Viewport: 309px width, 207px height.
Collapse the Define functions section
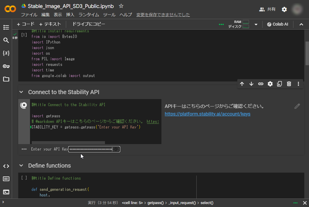21,166
